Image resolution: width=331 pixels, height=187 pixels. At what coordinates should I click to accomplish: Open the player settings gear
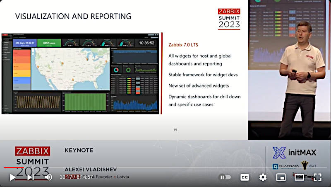[263, 177]
